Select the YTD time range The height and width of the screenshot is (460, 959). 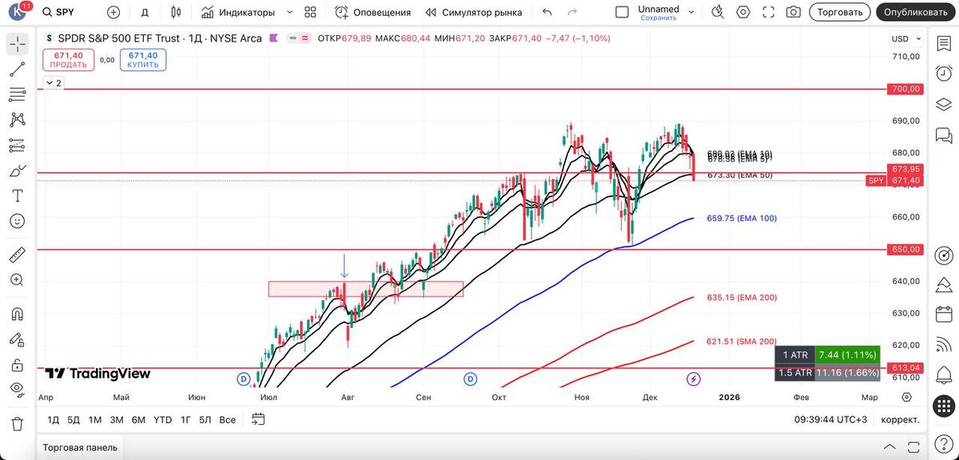click(x=163, y=419)
